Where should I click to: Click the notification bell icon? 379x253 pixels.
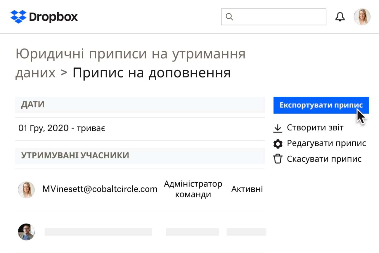click(x=340, y=16)
